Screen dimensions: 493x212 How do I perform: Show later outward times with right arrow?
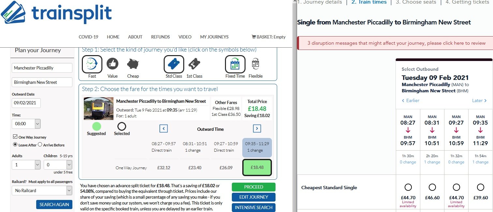[x=257, y=129]
